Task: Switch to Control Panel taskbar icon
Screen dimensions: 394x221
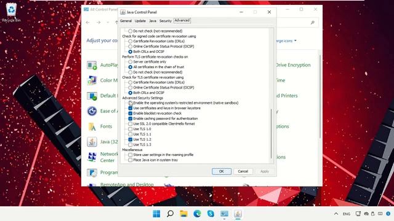Action: tap(224, 214)
